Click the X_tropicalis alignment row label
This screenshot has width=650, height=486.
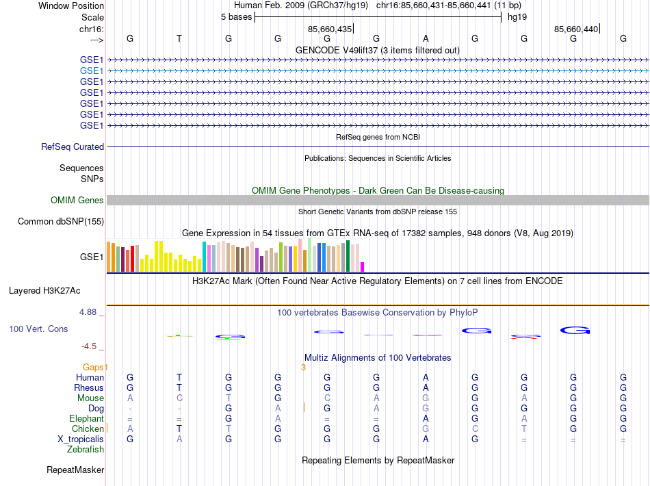(x=81, y=439)
